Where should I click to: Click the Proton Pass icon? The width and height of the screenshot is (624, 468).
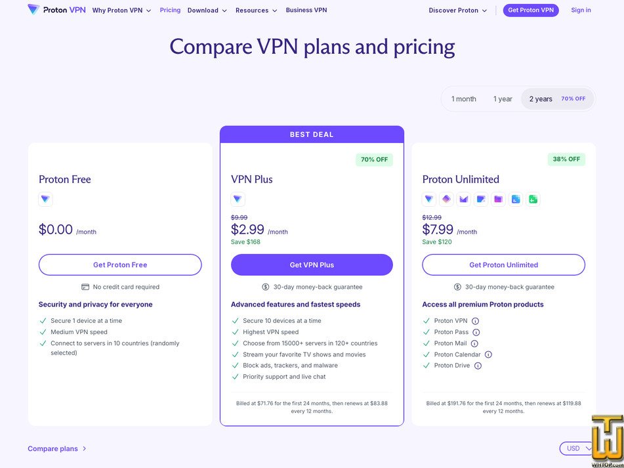[x=447, y=199]
